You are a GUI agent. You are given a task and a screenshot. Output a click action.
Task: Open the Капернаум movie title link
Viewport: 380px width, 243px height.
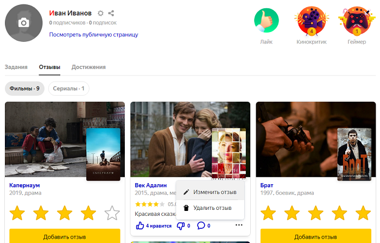(24, 185)
